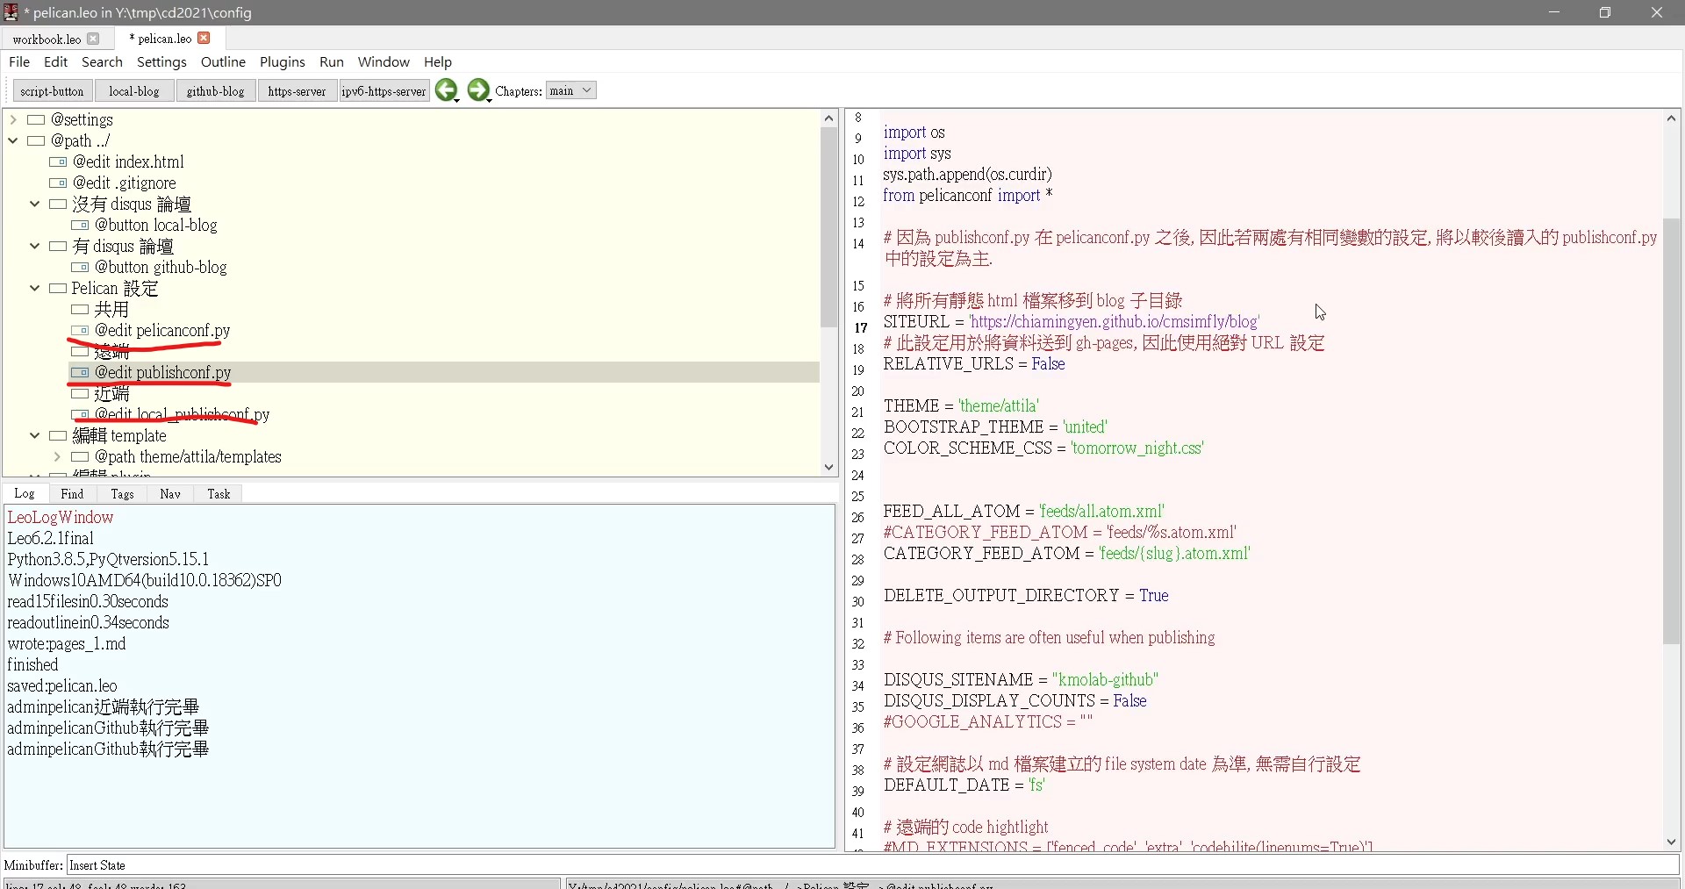Open the Plugins menu
The image size is (1685, 889).
tap(282, 62)
